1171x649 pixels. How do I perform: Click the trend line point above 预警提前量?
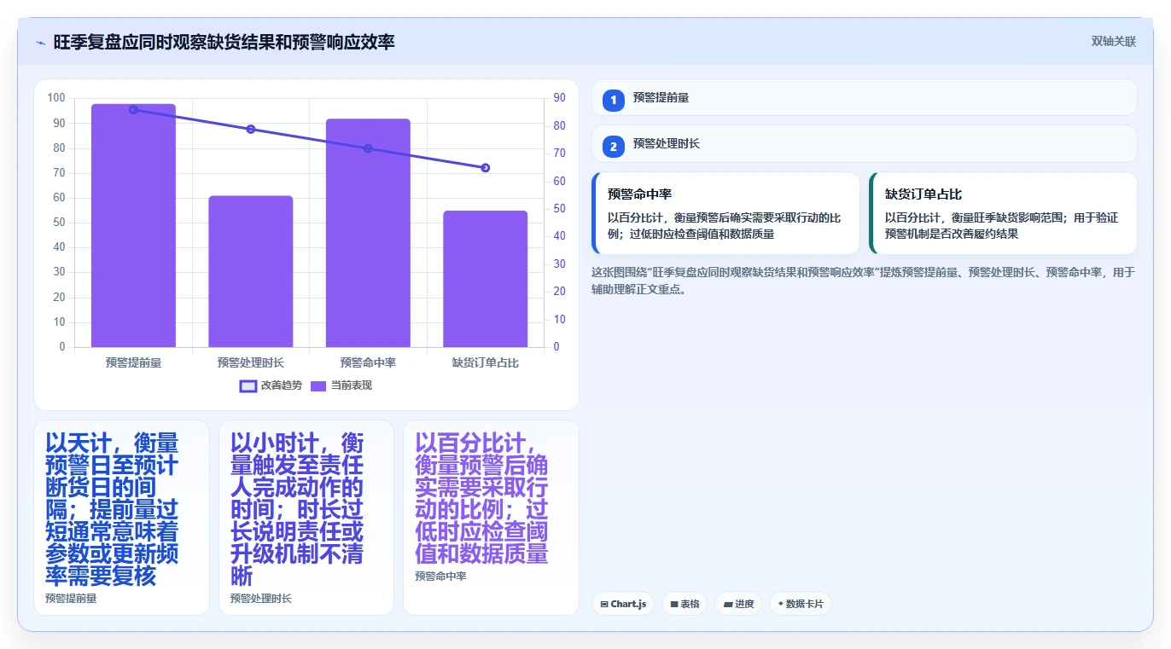133,110
